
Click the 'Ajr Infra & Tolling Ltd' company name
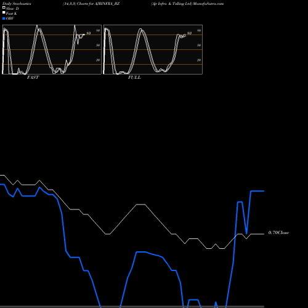(172, 4)
